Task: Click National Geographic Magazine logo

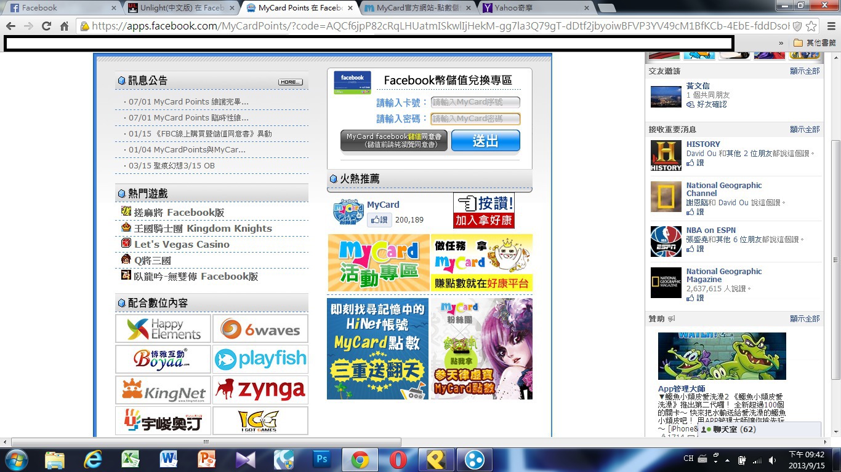Action: click(x=666, y=283)
